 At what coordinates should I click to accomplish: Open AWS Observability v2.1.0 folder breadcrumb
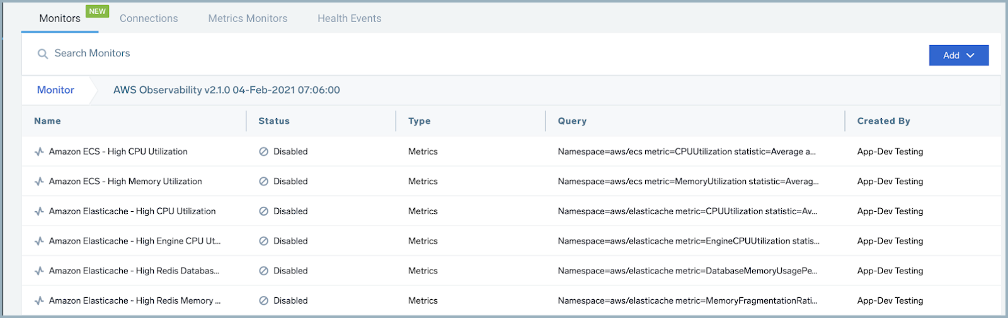coord(226,90)
